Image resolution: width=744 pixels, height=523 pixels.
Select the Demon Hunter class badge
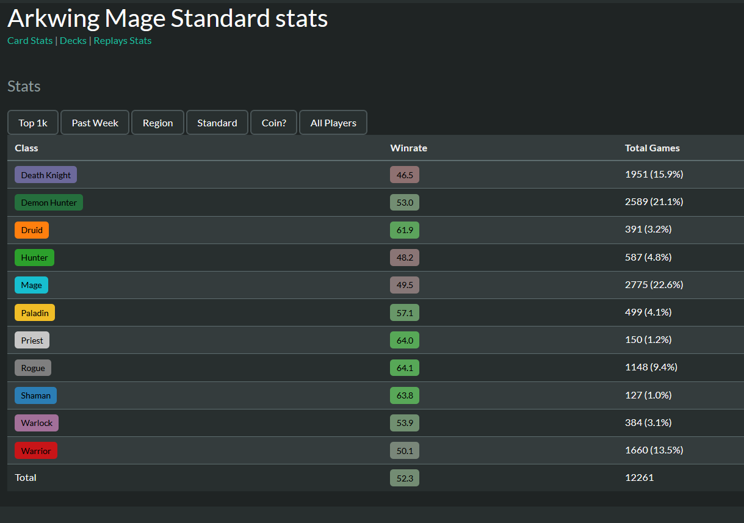click(x=49, y=203)
